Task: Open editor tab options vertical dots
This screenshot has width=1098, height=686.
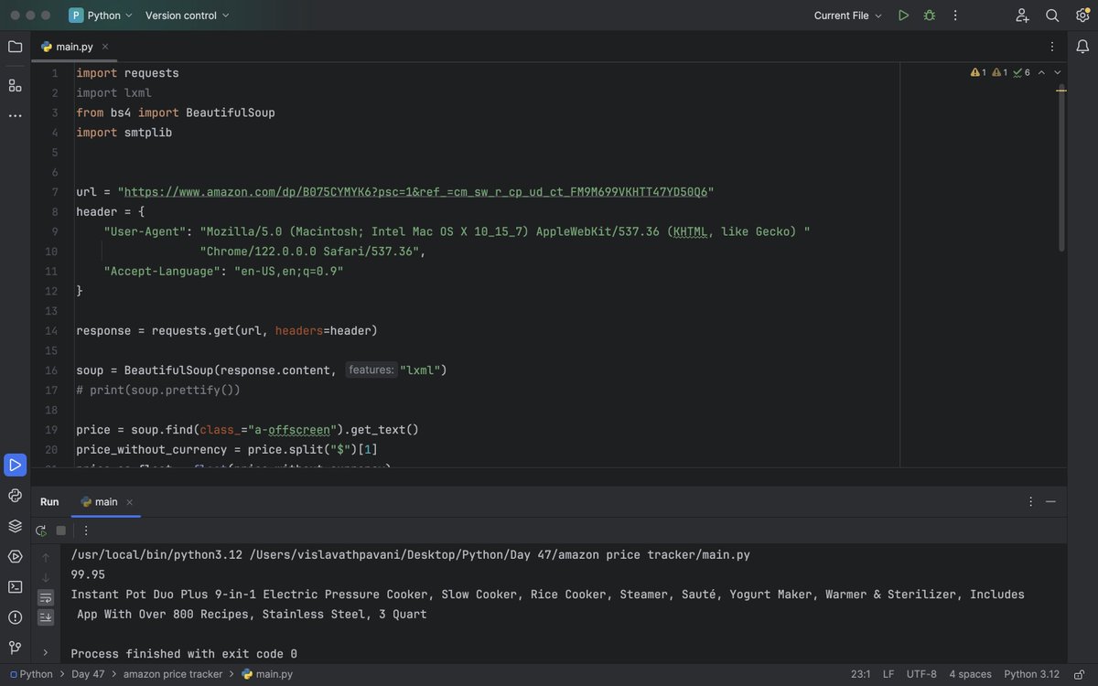Action: pos(1051,47)
